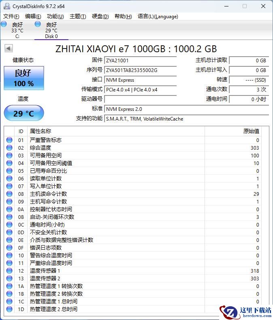Viewport: 273px width, 320px height.
Task: Click the transfer mode field PCIe 4.0 x4
Action: [x=141, y=89]
